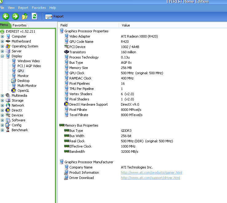Click the Monitor item icon
The height and width of the screenshot is (203, 227).
(x=14, y=76)
